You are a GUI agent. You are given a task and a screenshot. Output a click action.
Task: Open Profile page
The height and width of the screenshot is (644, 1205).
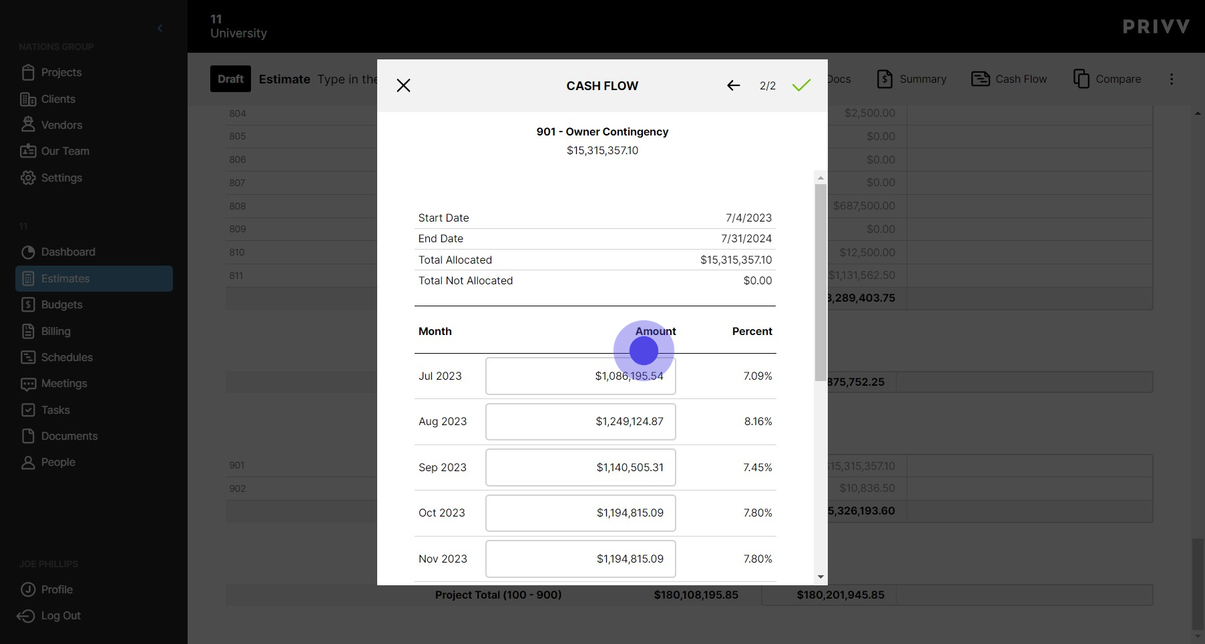tap(57, 589)
